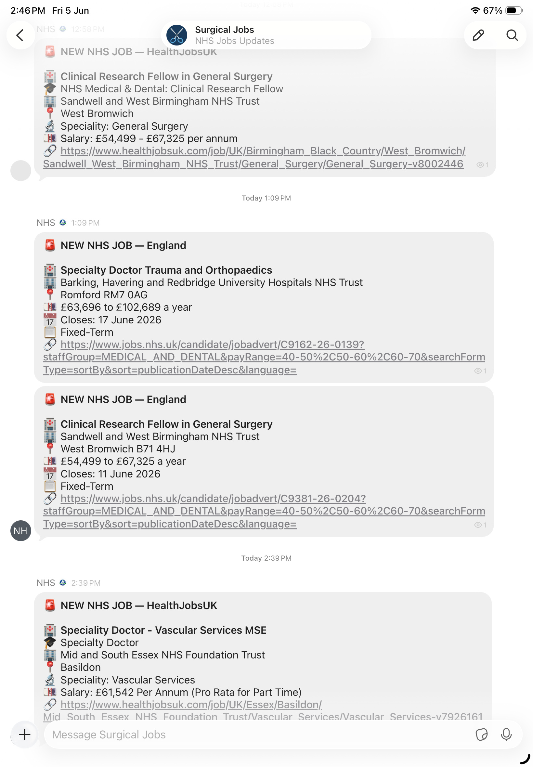Open the jobadvert C9162-26-0139 link
The height and width of the screenshot is (767, 533).
coord(264,357)
